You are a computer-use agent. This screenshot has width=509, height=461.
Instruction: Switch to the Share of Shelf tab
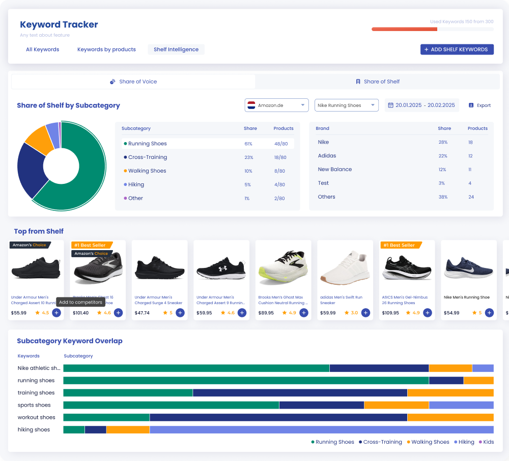377,82
